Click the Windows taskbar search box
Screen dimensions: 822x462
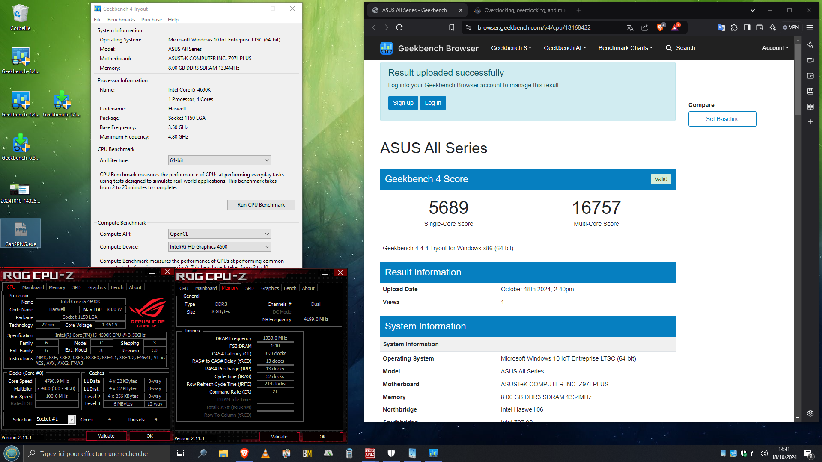[x=96, y=453]
